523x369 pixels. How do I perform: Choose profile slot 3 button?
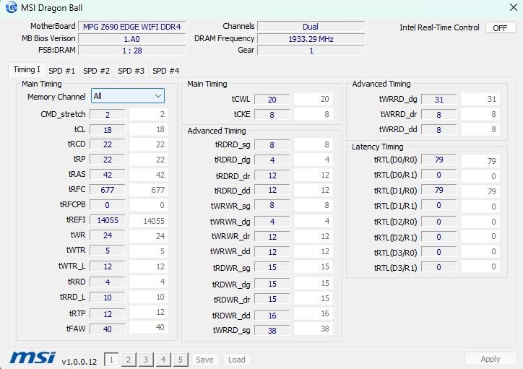146,360
